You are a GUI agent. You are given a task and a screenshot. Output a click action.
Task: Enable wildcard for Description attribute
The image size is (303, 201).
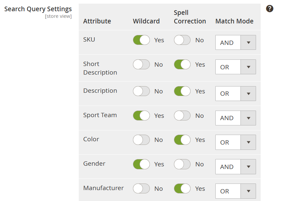click(141, 91)
